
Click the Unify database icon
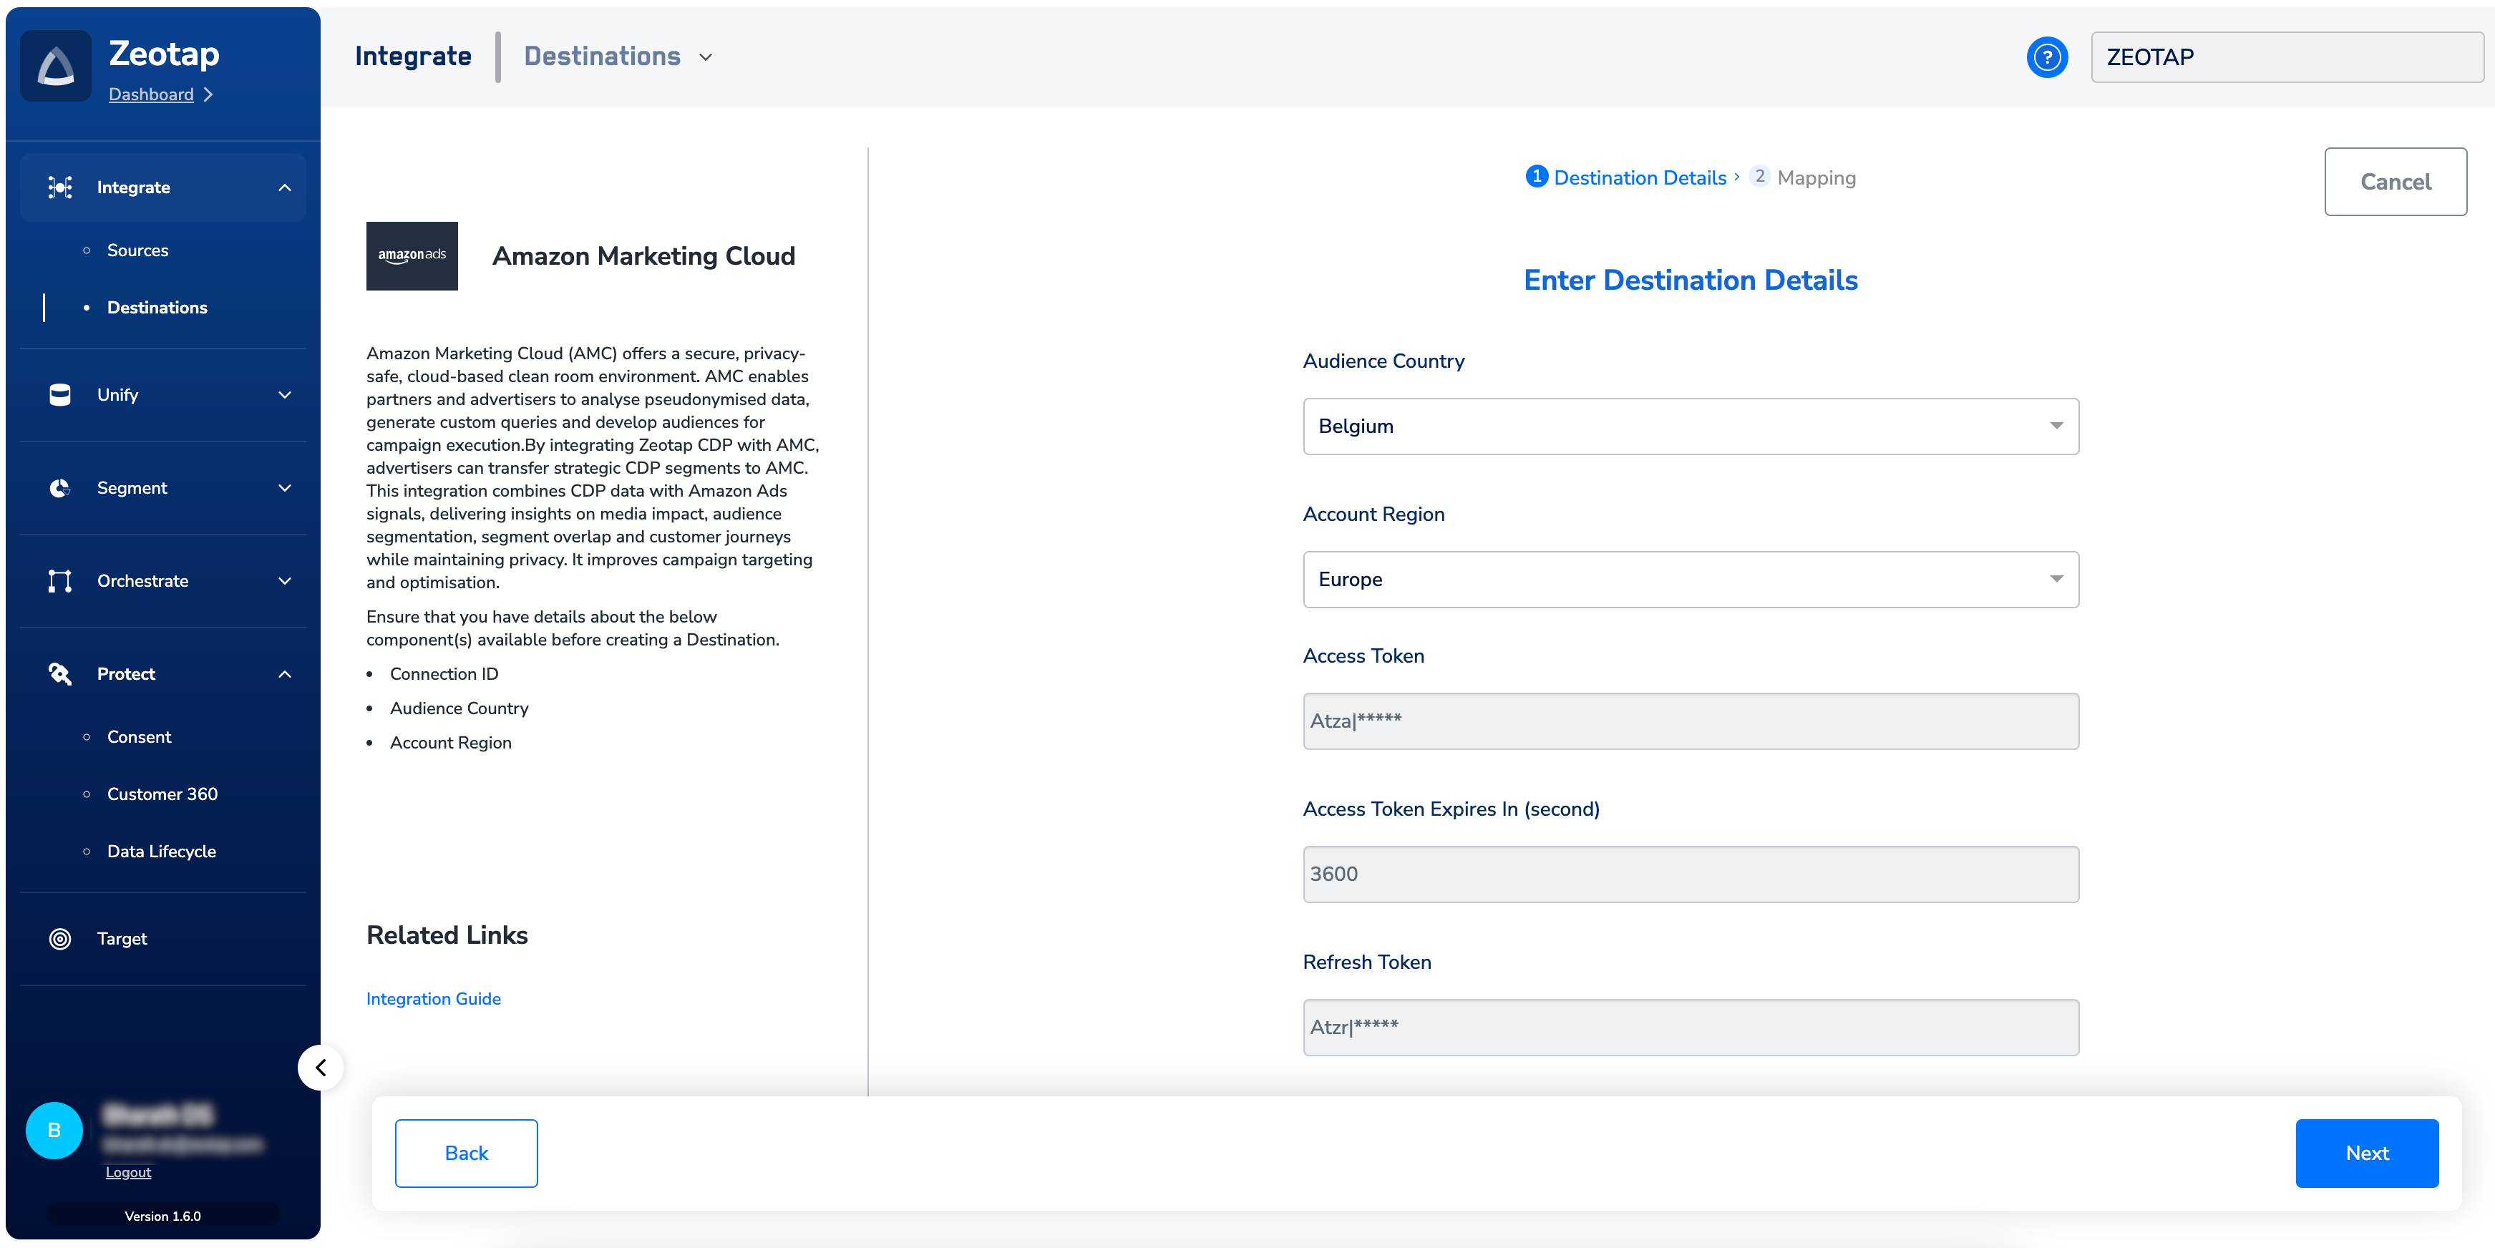coord(60,395)
